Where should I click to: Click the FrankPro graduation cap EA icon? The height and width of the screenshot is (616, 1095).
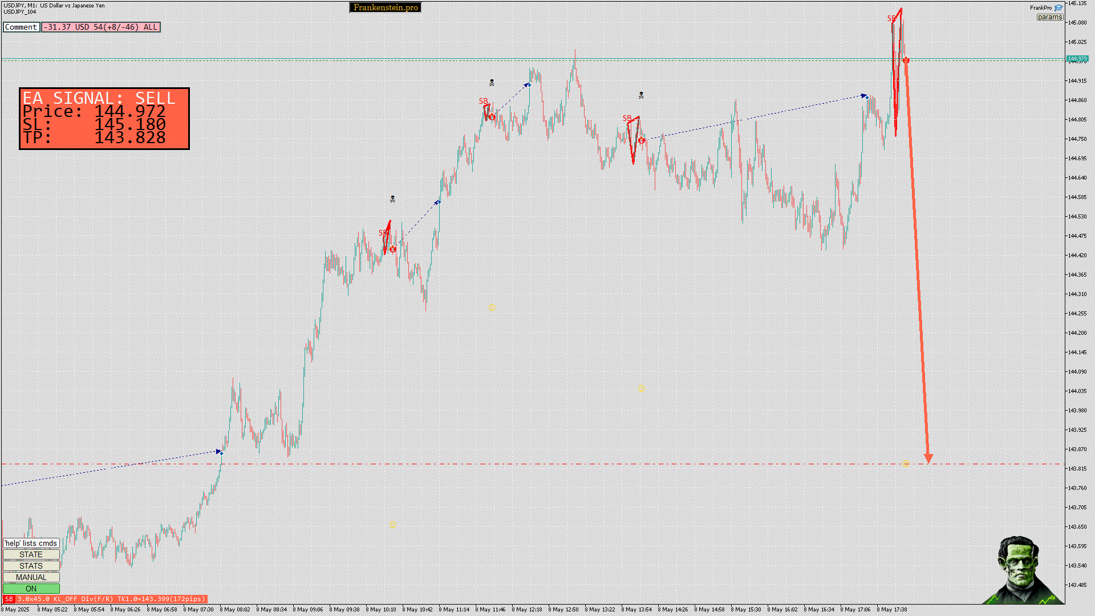[1058, 8]
